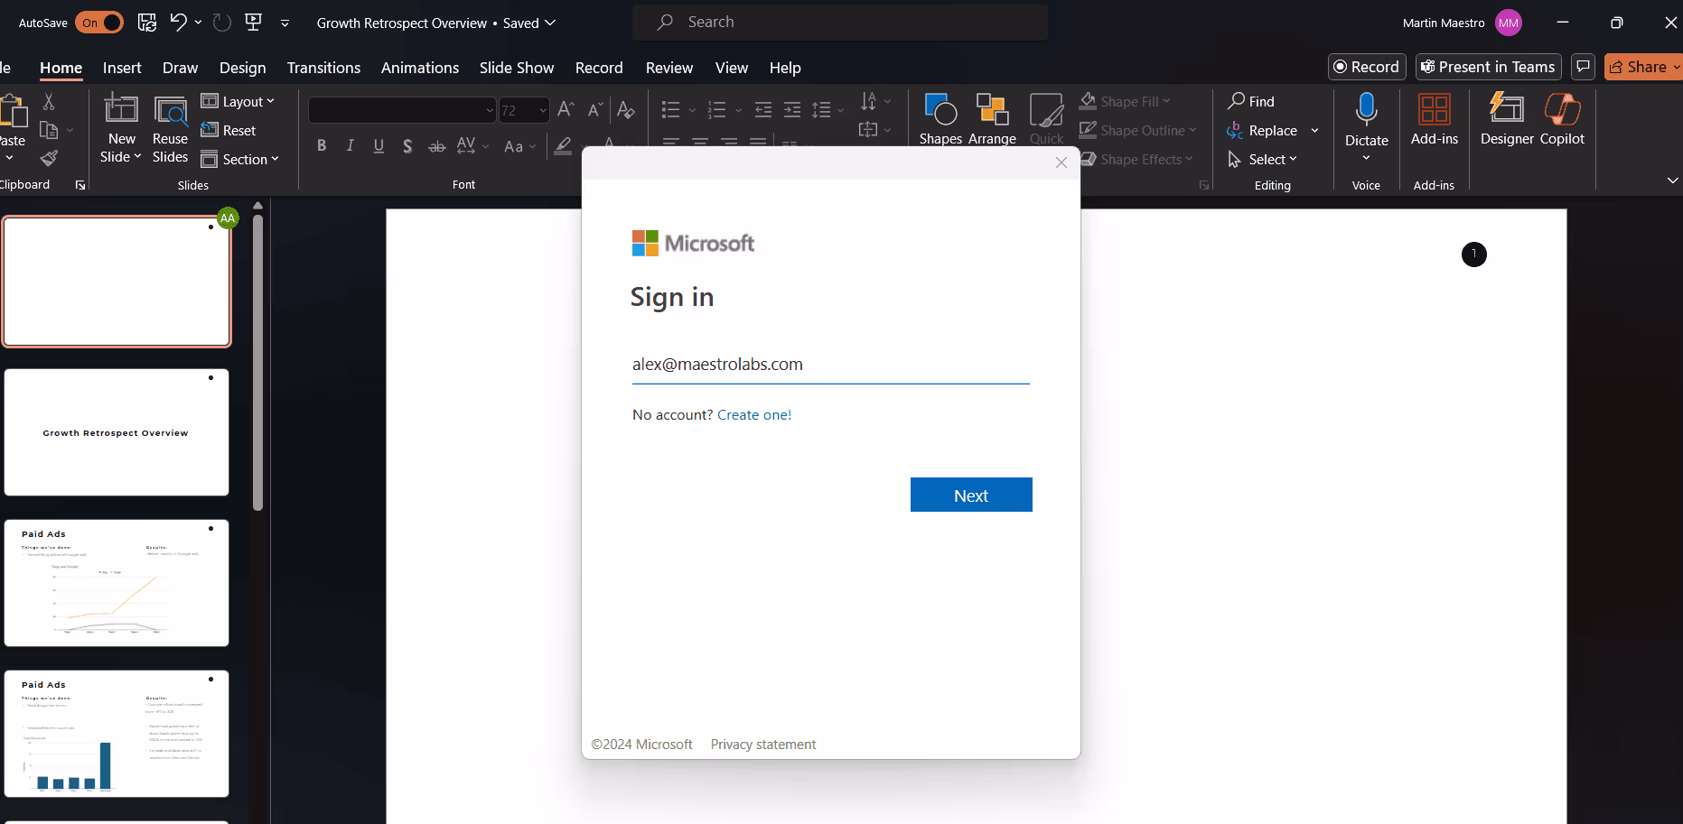Click in the Search box

click(x=840, y=23)
